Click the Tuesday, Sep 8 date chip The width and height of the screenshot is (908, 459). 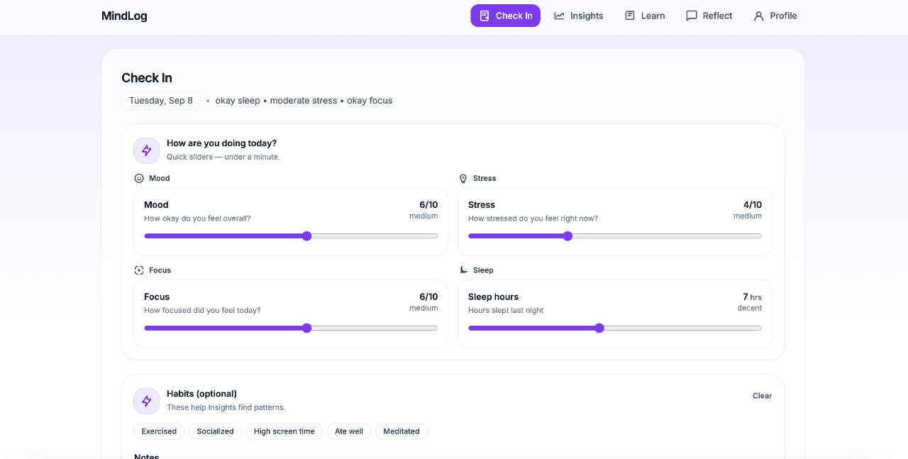[161, 101]
